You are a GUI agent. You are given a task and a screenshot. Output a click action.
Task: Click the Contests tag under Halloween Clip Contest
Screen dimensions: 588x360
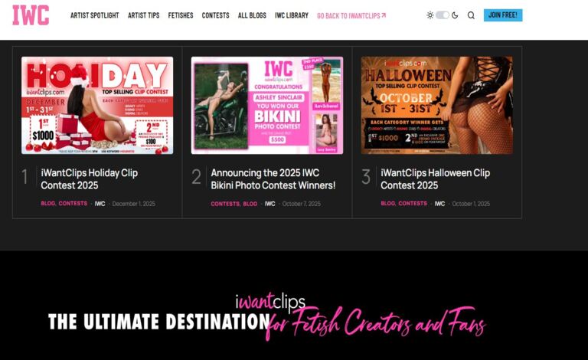click(x=413, y=203)
